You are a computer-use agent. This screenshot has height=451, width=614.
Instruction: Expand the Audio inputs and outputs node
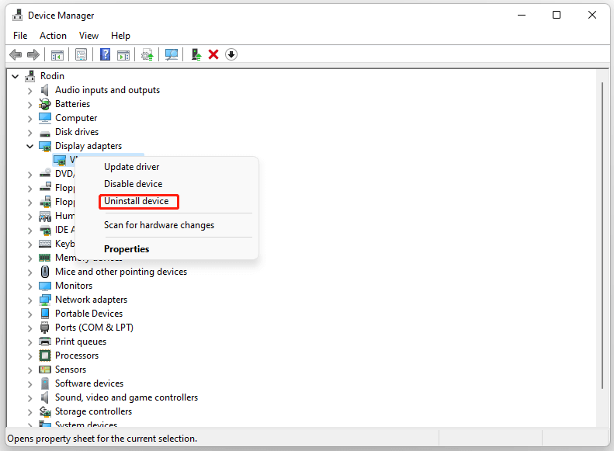pos(30,90)
